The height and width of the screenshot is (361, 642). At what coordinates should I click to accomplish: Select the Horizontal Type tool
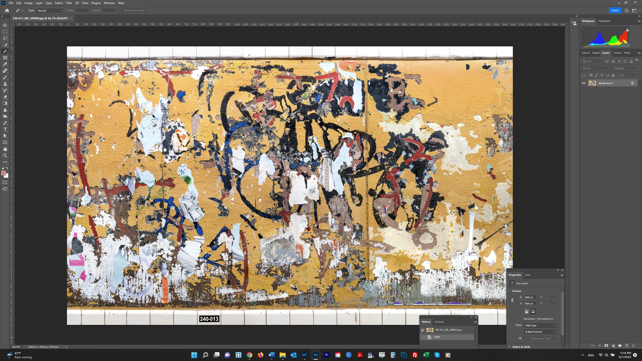coord(5,129)
